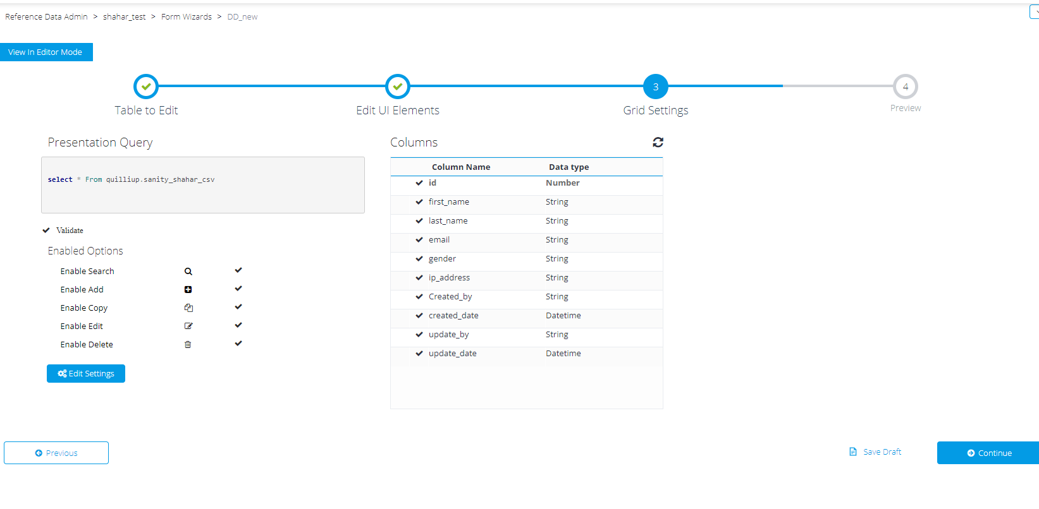The width and height of the screenshot is (1039, 509).
Task: Open the Edit UI Elements step circle
Action: tap(398, 87)
